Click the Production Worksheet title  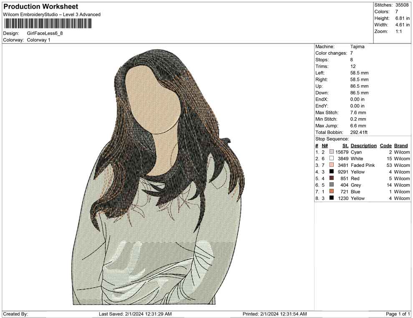tap(40, 7)
